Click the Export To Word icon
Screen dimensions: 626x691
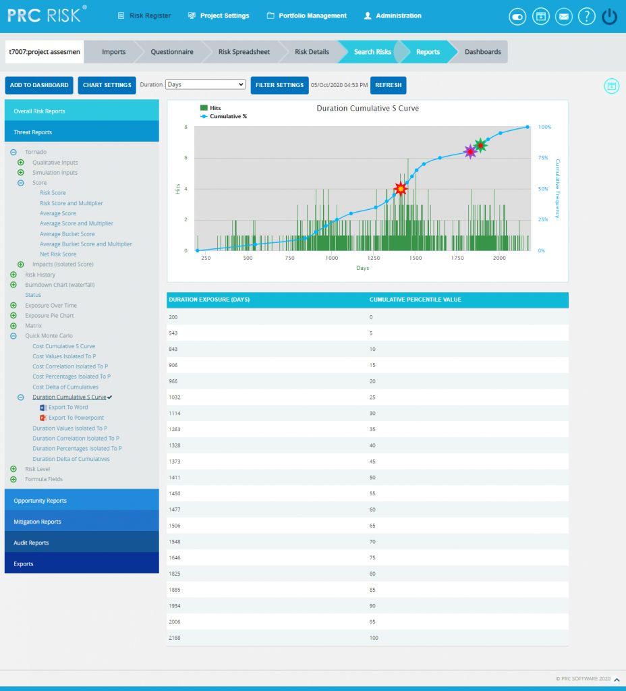click(43, 408)
